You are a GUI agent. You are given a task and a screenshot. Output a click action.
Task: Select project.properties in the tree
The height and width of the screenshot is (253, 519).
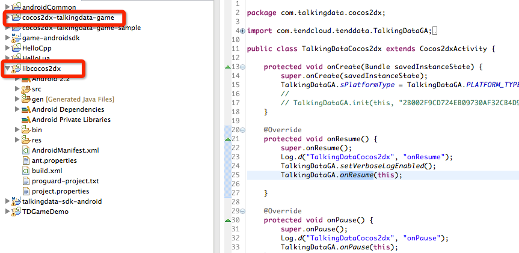61,192
